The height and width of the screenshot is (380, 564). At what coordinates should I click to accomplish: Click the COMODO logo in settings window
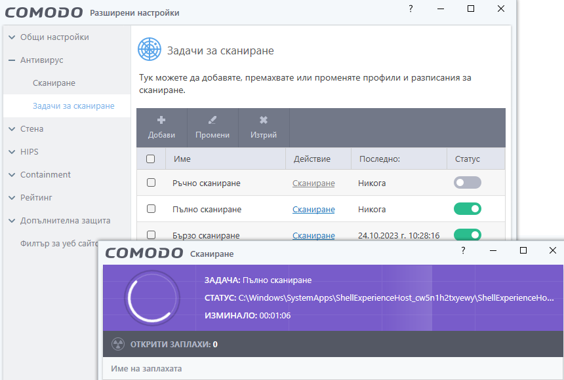[x=44, y=13]
